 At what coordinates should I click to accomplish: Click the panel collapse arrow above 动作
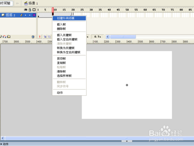(127, 141)
